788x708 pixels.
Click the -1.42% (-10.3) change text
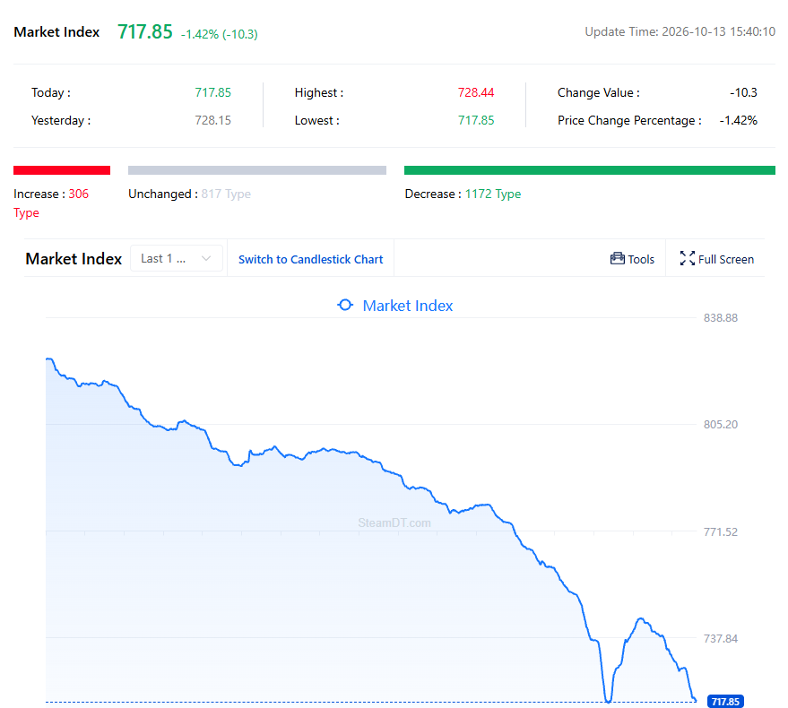pyautogui.click(x=219, y=34)
